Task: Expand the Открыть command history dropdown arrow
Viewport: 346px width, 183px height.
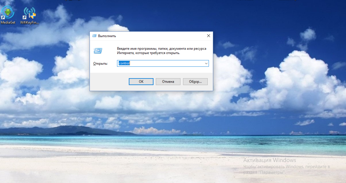Action: [x=206, y=63]
